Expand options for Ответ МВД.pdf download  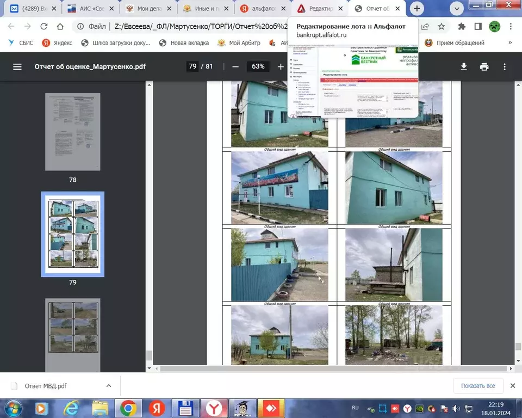tap(109, 386)
